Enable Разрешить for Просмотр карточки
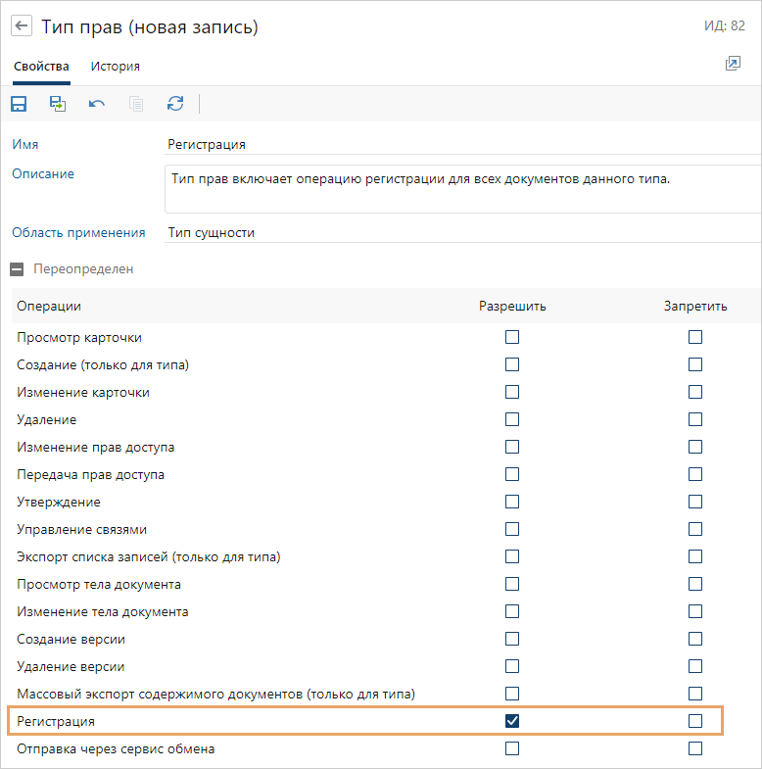Image resolution: width=762 pixels, height=769 pixels. (x=512, y=337)
